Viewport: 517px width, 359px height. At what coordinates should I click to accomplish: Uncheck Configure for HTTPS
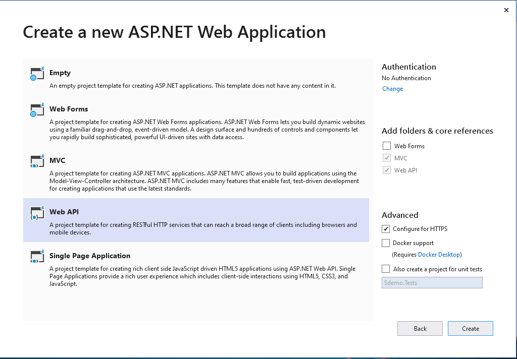tap(386, 229)
